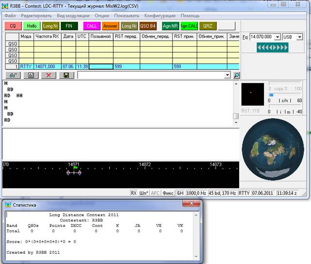The width and height of the screenshot is (311, 264).
Task: Open the Файл menu
Action: click(x=10, y=16)
